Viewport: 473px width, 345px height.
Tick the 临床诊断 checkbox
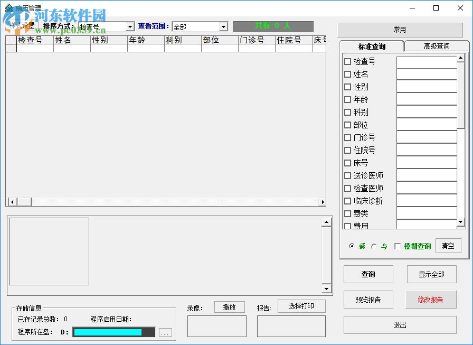pyautogui.click(x=347, y=201)
